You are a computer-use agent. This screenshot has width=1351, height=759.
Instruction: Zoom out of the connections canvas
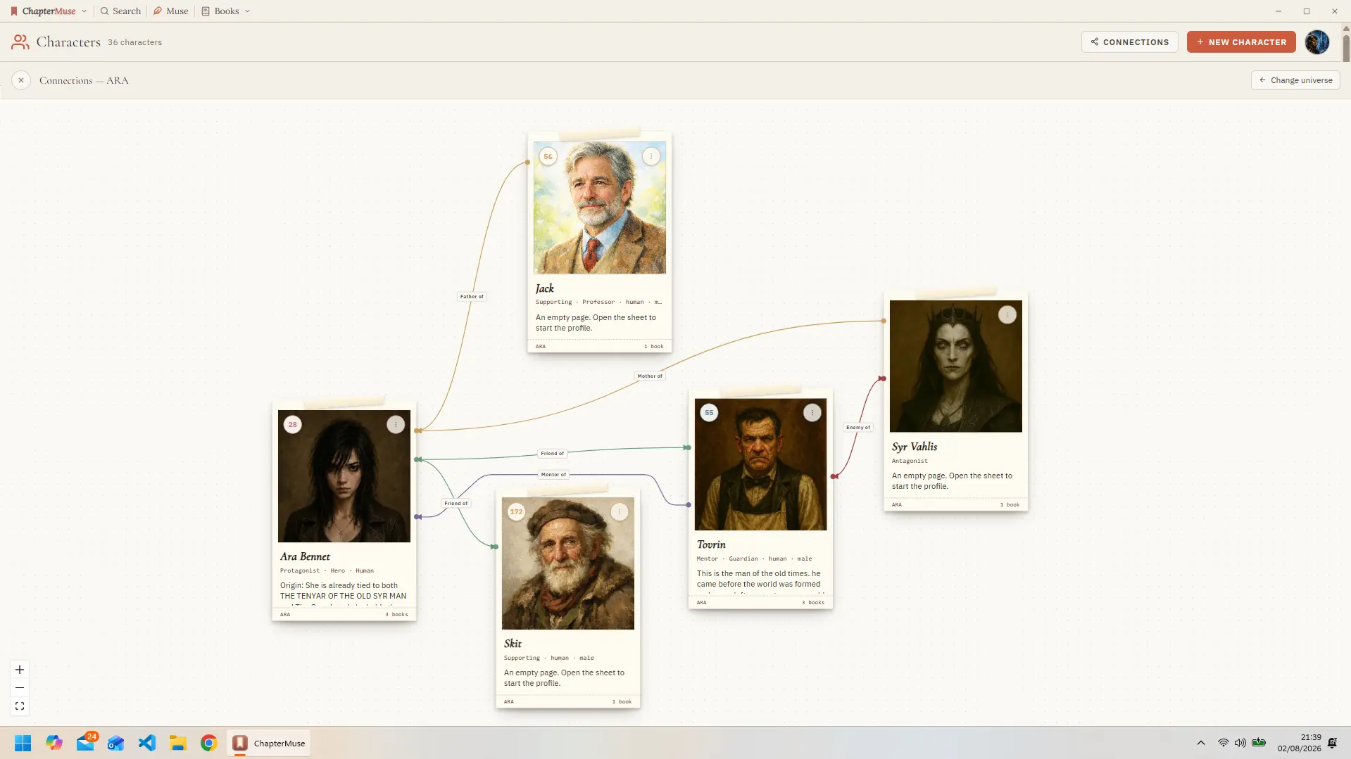(x=20, y=688)
